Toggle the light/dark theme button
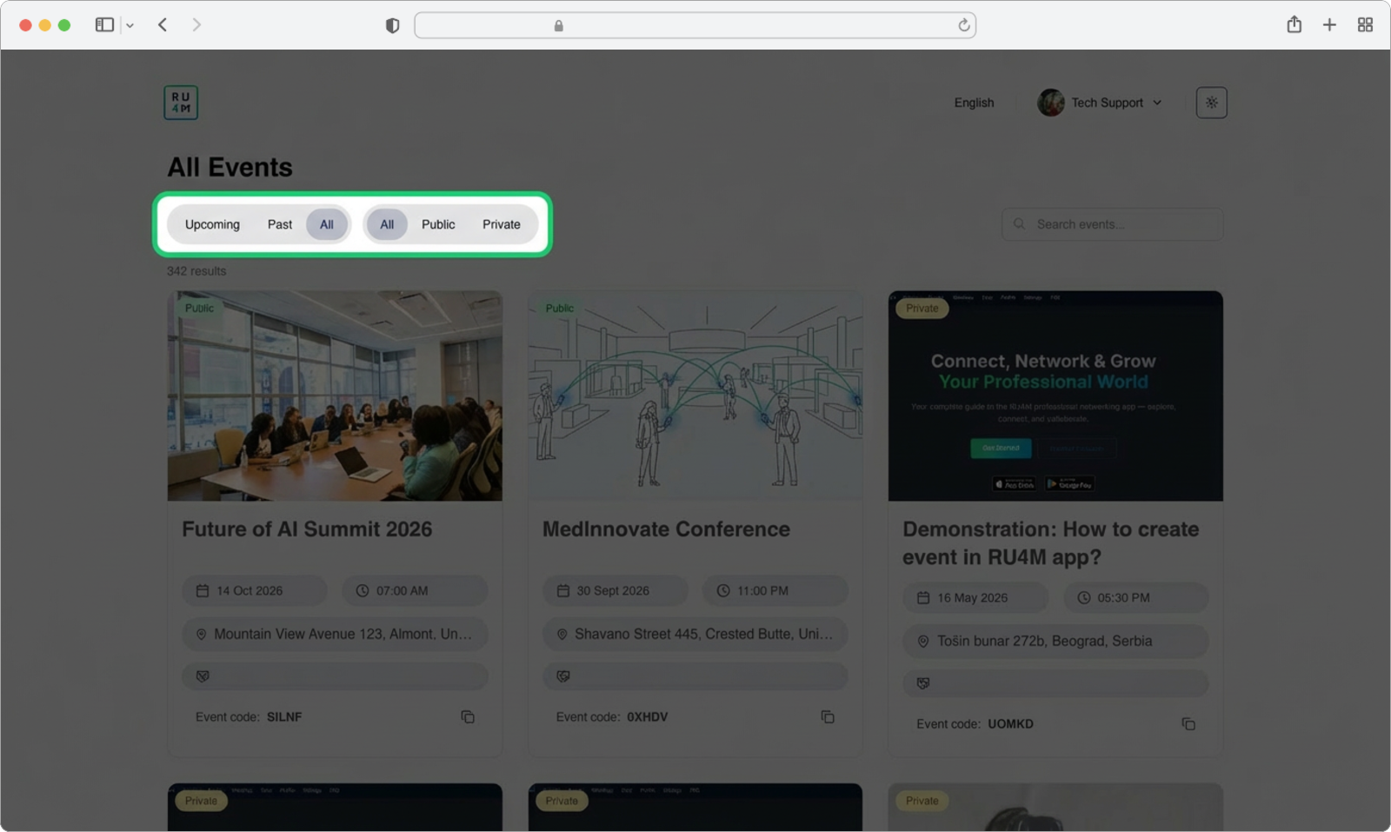This screenshot has height=832, width=1391. click(x=1211, y=103)
